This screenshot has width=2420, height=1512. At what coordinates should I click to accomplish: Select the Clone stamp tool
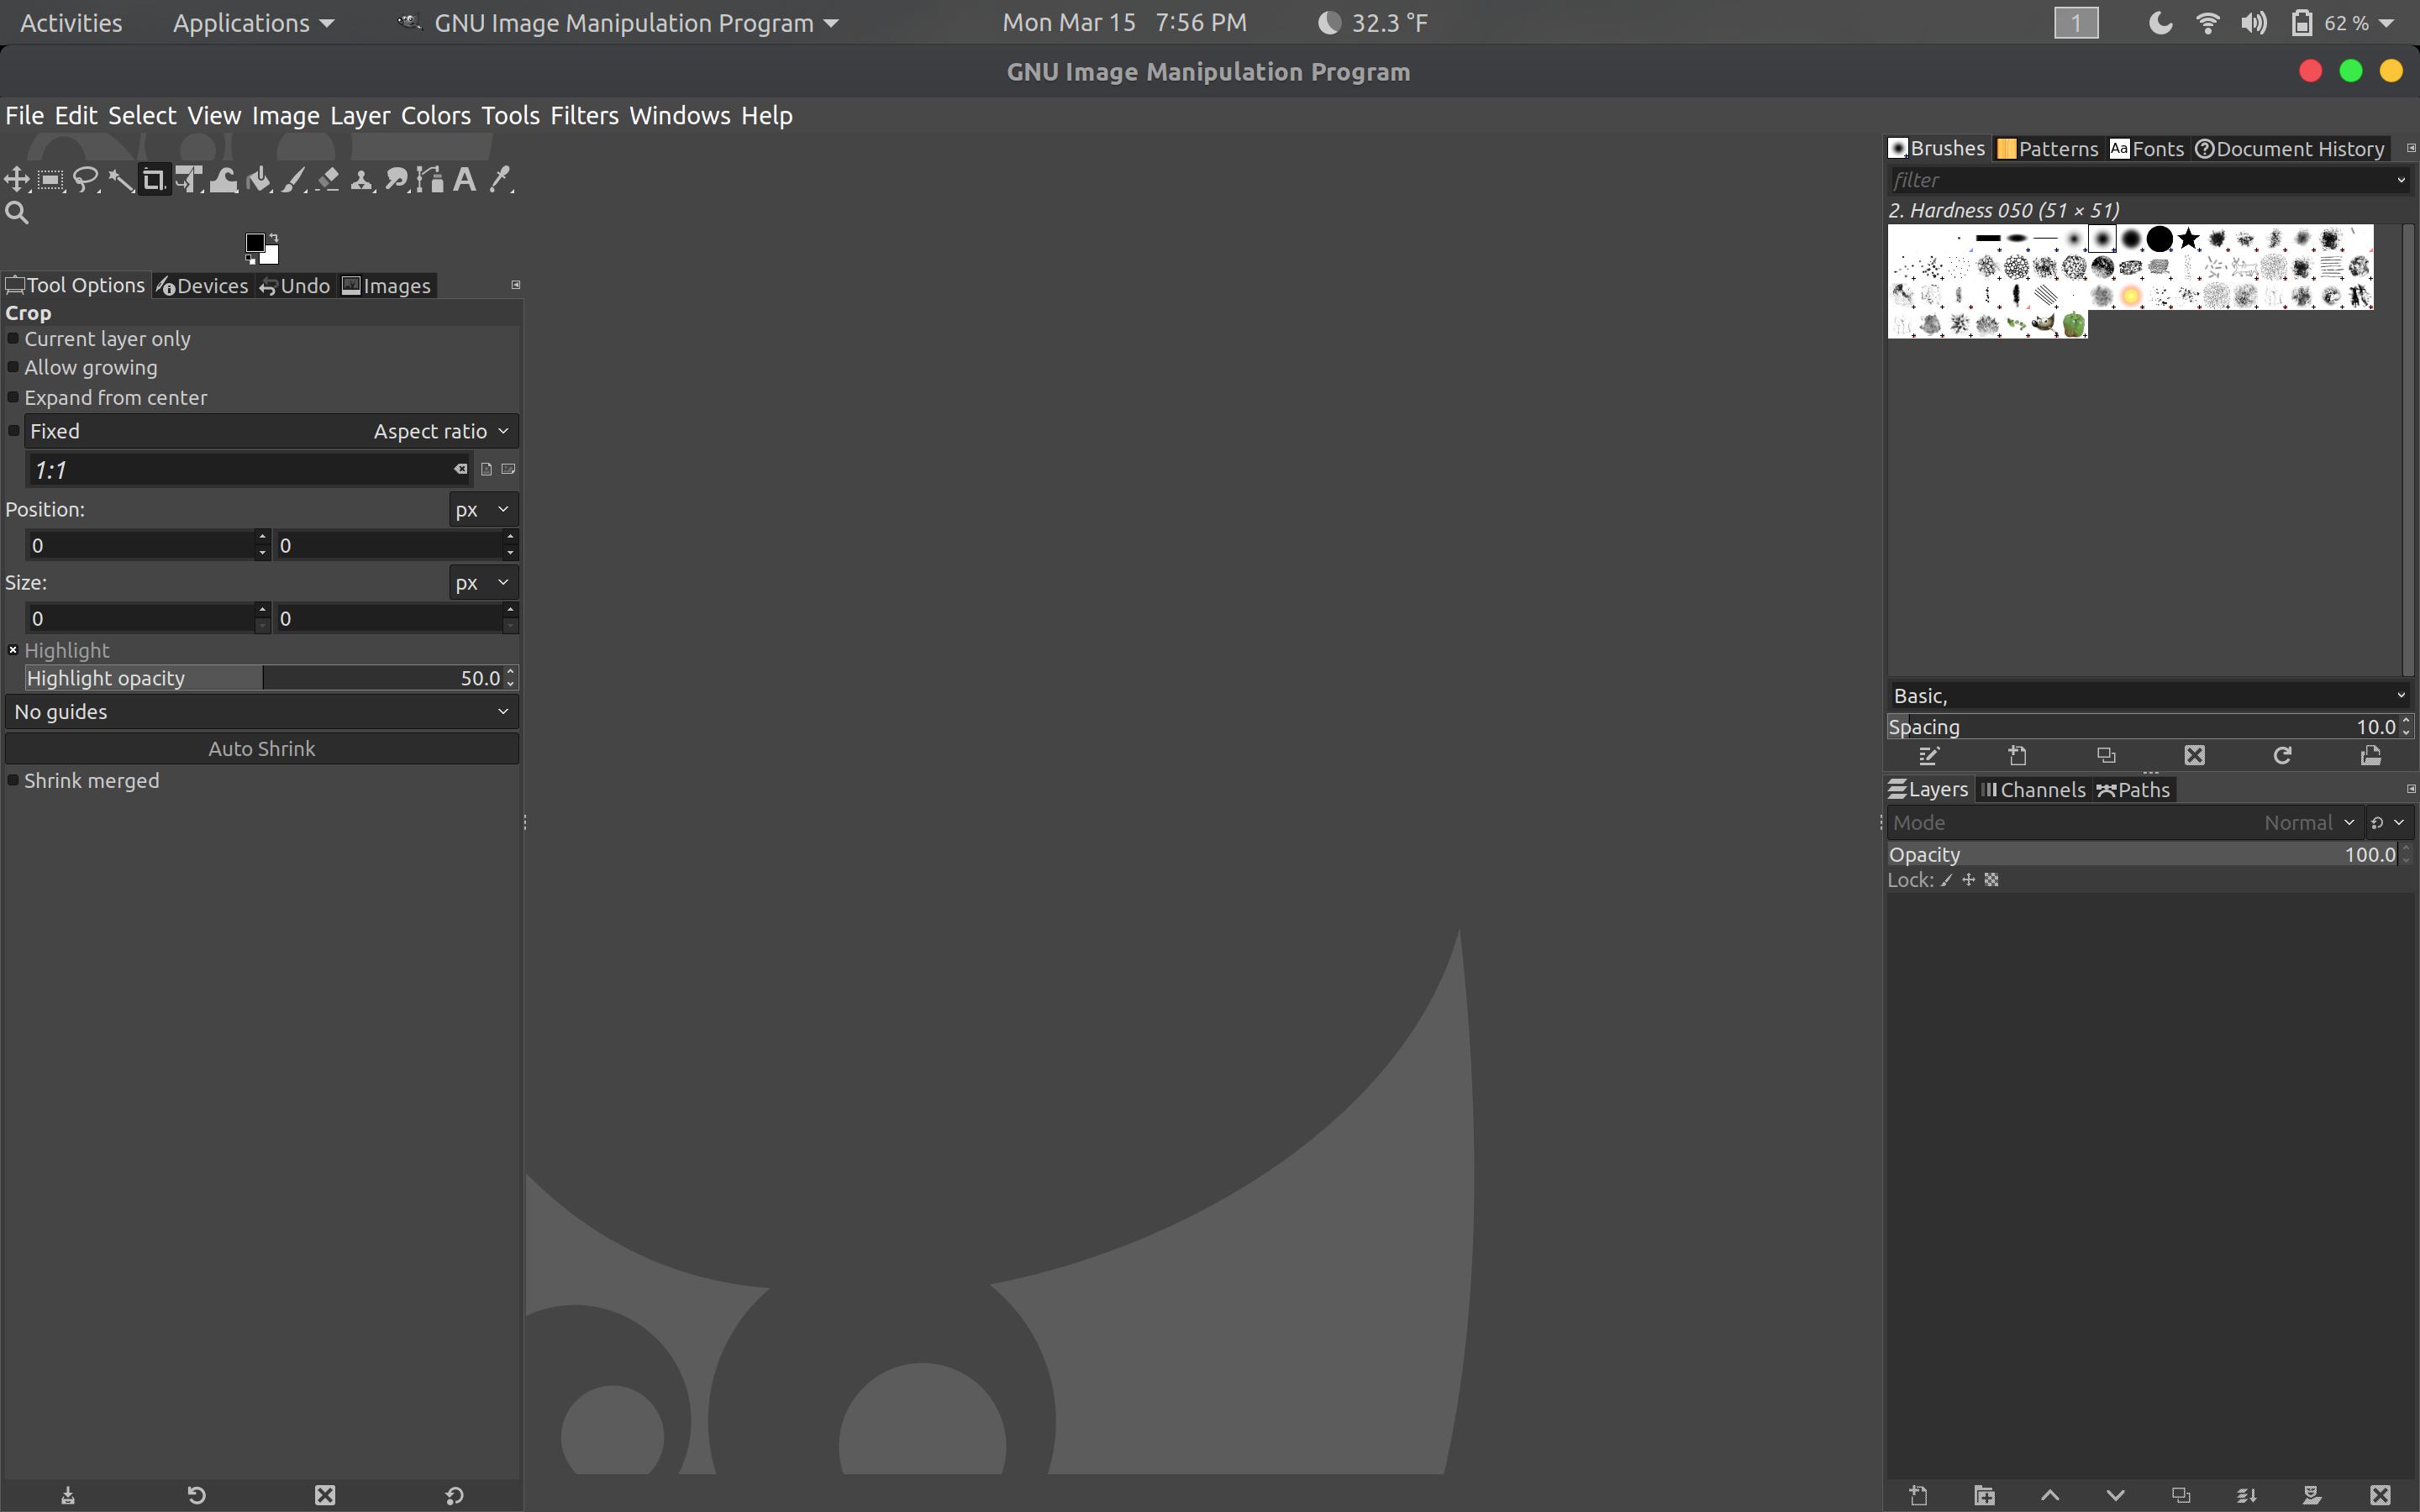362,180
